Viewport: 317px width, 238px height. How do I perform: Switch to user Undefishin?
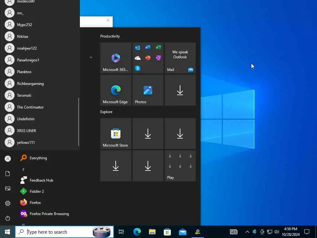(40, 119)
